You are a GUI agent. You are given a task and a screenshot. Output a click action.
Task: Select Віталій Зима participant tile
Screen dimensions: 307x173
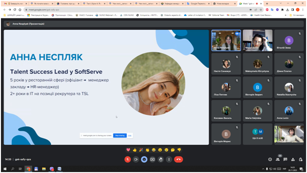[289, 40]
